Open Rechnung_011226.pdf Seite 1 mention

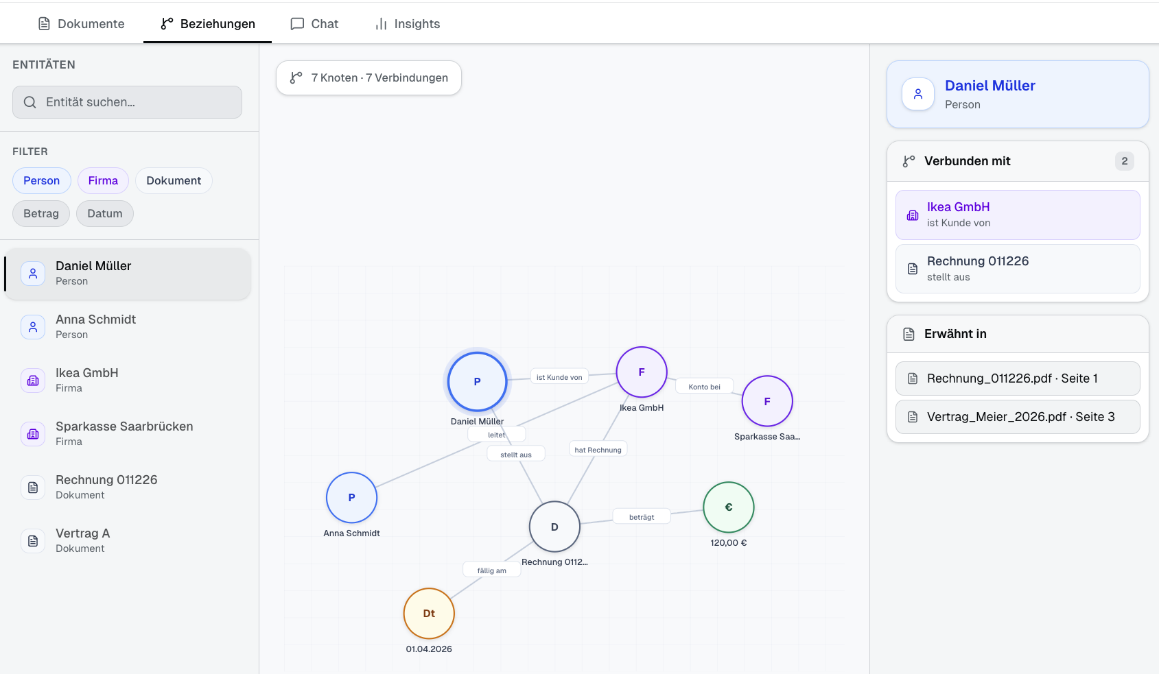point(1017,378)
